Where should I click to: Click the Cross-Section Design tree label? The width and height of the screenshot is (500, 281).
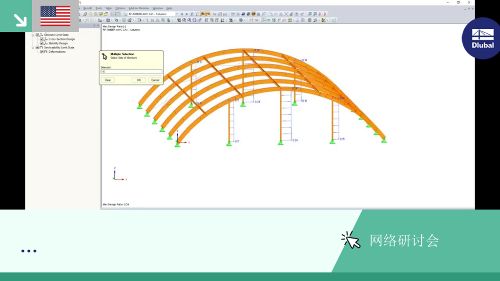tap(62, 39)
